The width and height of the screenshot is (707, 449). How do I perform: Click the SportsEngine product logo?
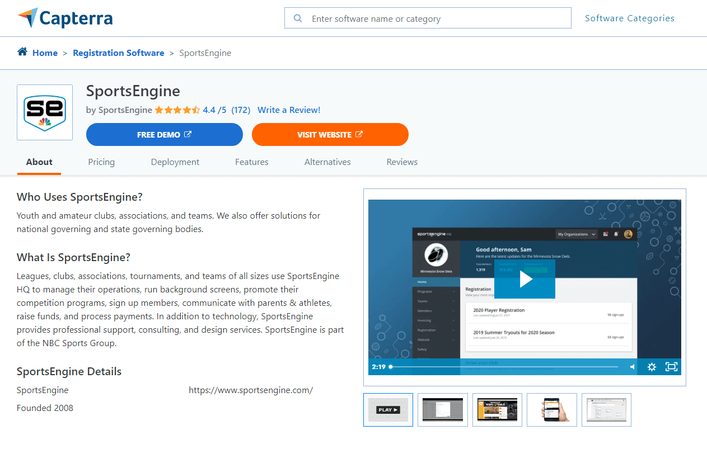45,112
